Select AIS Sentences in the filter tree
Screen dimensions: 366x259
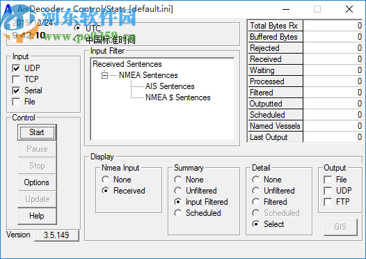(170, 86)
